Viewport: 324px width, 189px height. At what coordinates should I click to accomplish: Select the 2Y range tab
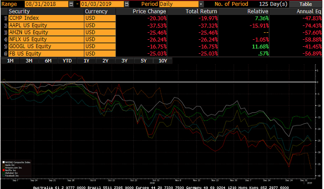(x=105, y=61)
